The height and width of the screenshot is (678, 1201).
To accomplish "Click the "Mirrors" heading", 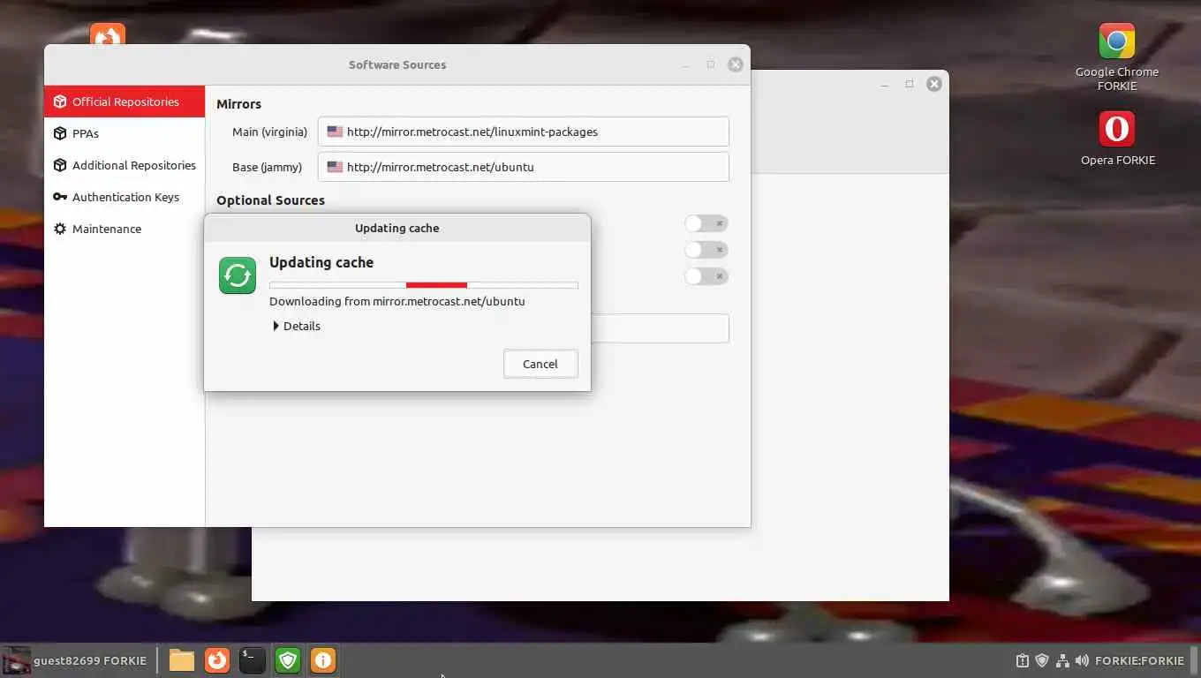I will (x=239, y=104).
